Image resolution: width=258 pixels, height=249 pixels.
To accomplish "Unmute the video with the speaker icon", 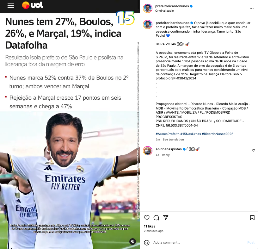I will (x=132, y=241).
